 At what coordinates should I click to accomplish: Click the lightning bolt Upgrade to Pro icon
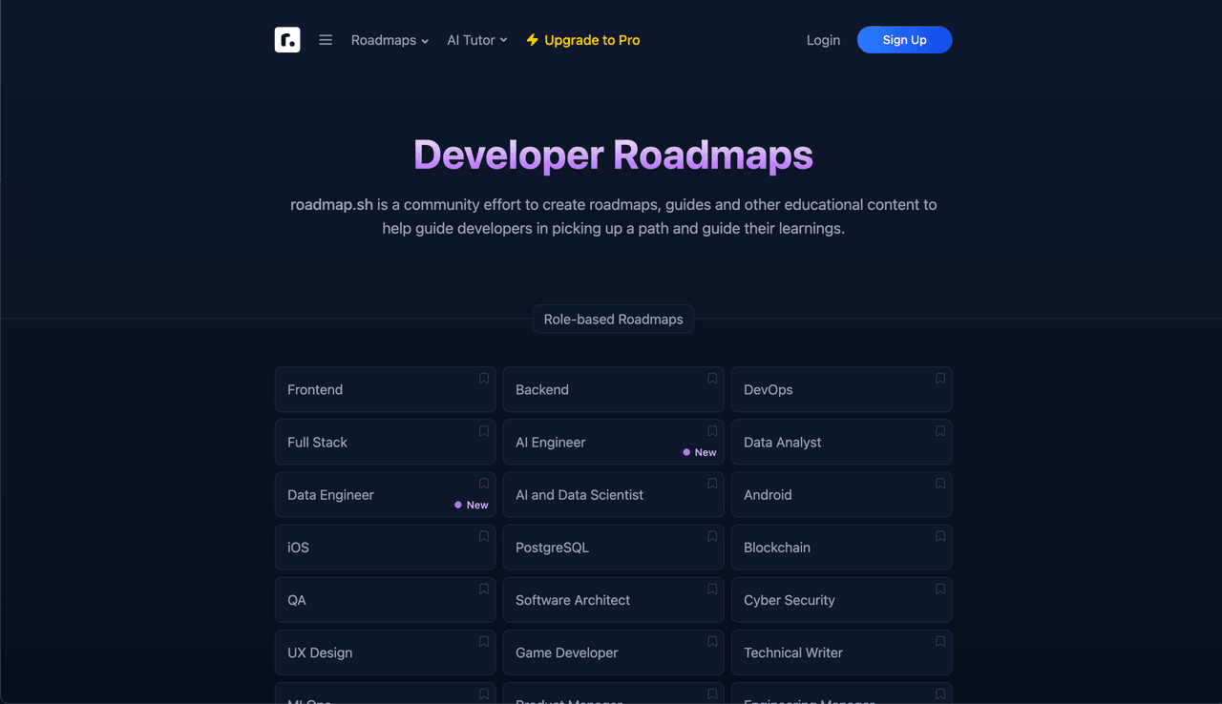point(533,40)
